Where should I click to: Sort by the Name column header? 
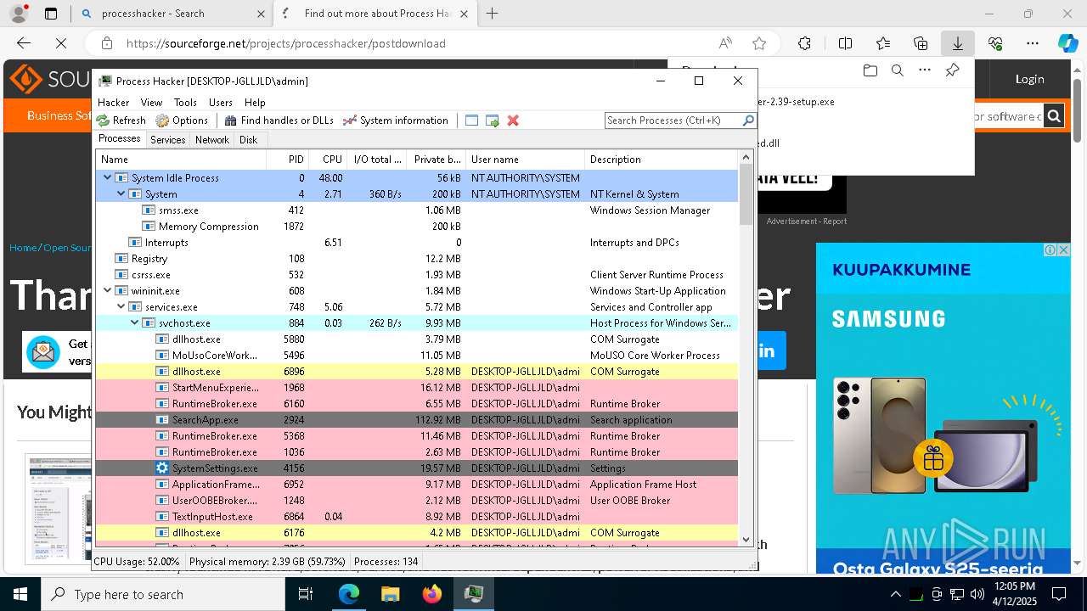pos(181,160)
